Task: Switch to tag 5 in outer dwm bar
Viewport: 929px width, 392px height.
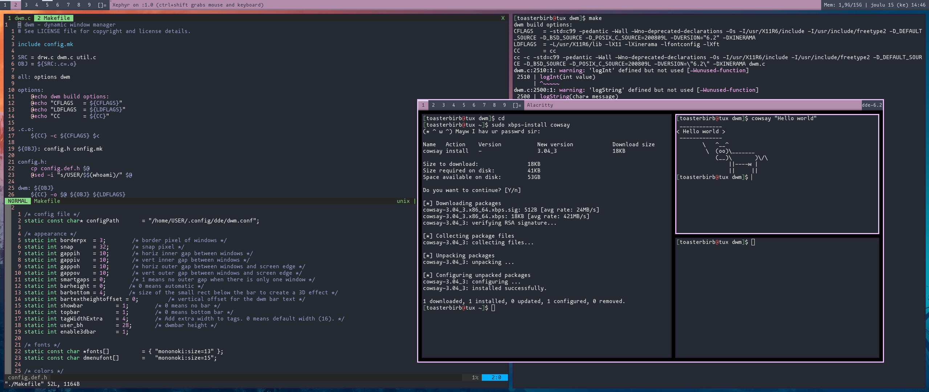Action: click(x=47, y=5)
